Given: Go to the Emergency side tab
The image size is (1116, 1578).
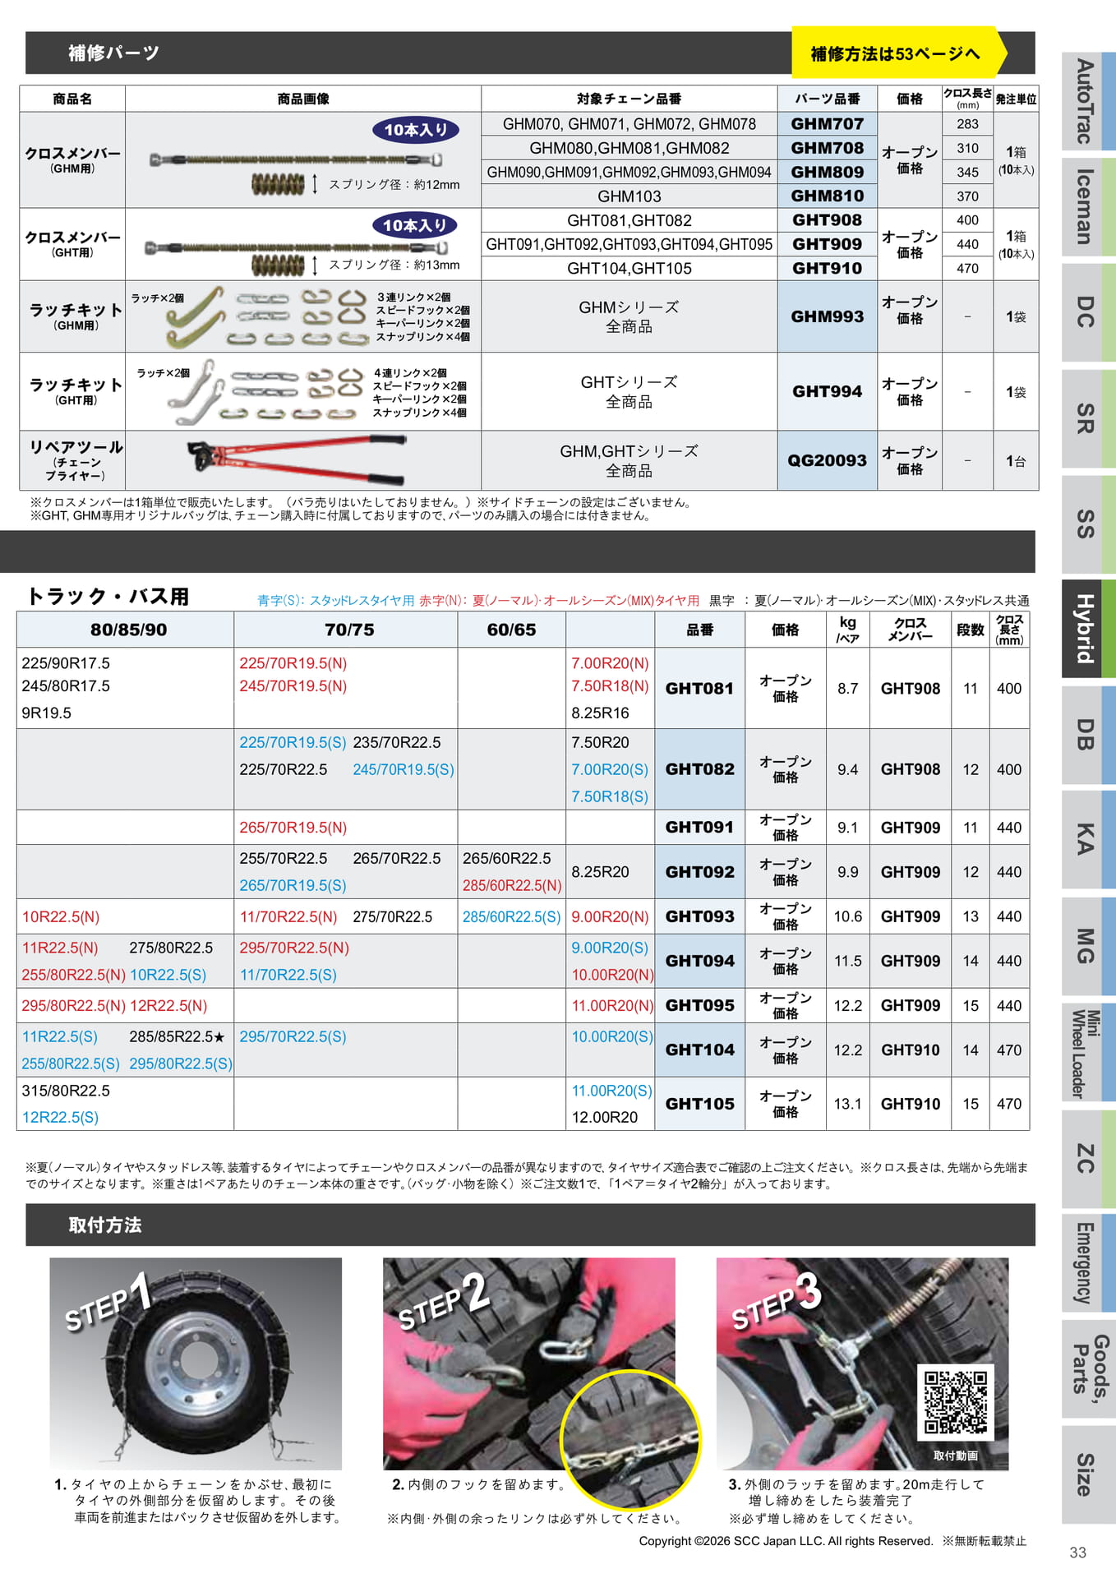Looking at the screenshot, I should (x=1088, y=1263).
